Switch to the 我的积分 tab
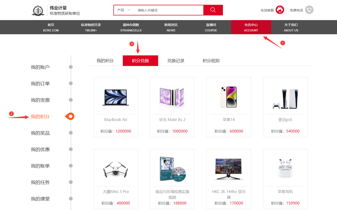The image size is (337, 210). click(x=105, y=61)
